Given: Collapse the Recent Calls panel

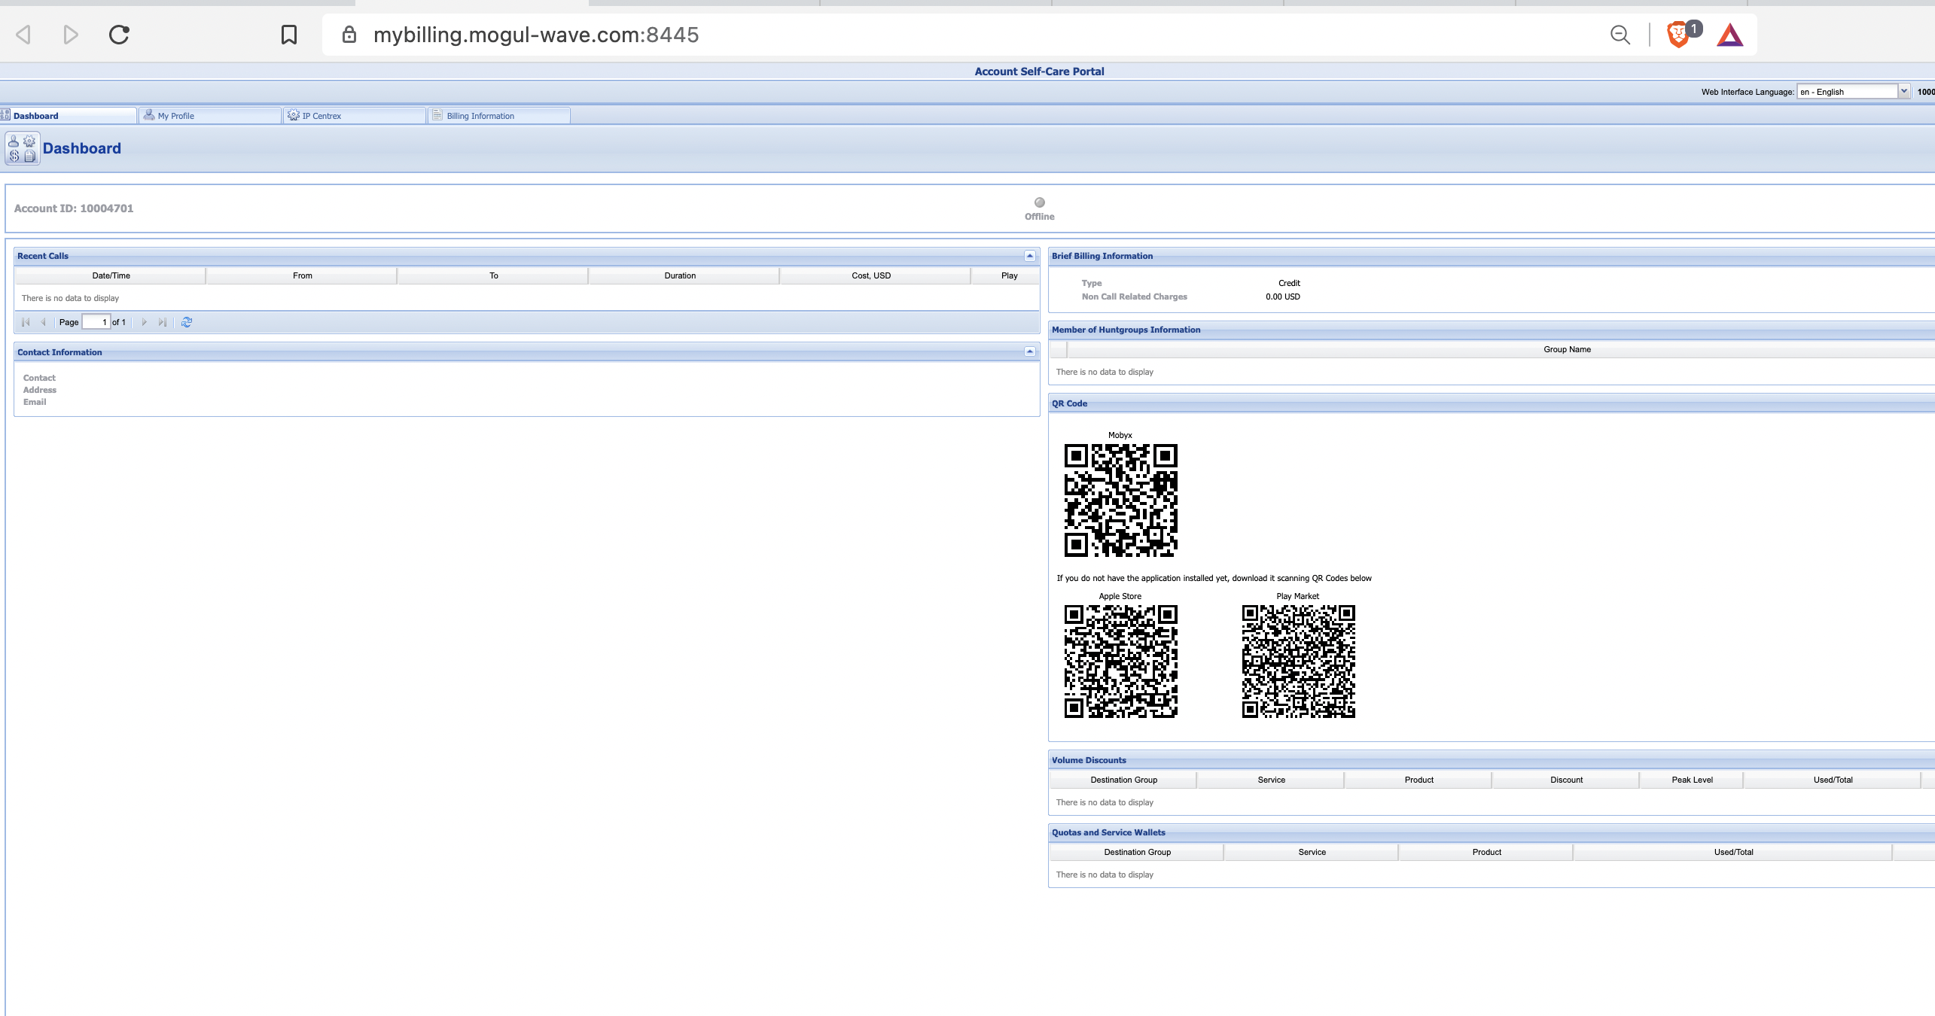Looking at the screenshot, I should click(1029, 256).
